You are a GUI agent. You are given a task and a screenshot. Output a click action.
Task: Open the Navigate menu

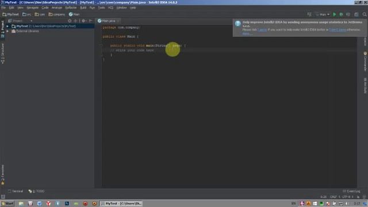pos(32,7)
